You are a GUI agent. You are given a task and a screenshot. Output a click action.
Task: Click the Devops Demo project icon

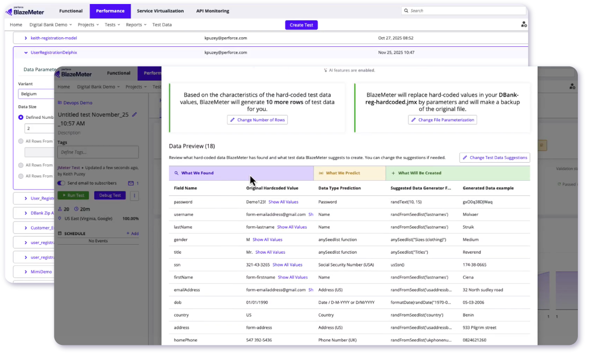click(x=59, y=103)
